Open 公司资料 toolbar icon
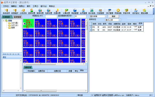The image size is (155, 97). click(23, 12)
